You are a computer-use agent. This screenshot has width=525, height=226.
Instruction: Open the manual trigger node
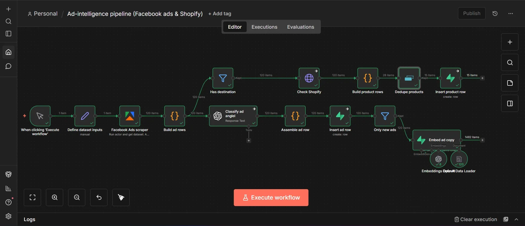(x=40, y=116)
